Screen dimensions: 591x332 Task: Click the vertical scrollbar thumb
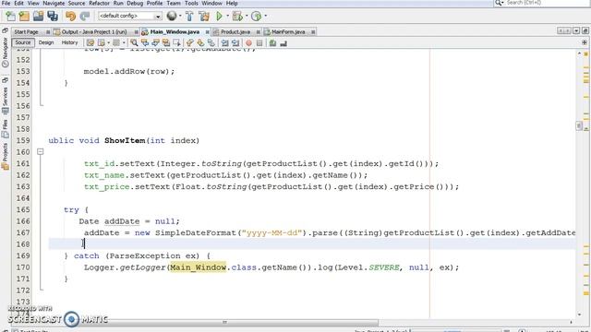coord(579,125)
